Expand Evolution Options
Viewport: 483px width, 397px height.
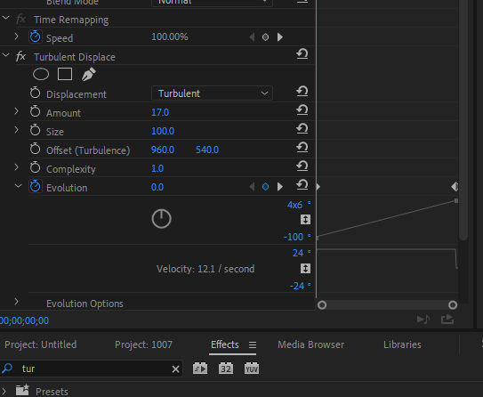point(17,302)
